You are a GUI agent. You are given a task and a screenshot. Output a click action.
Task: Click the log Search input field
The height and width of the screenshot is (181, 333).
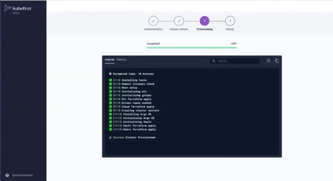[235, 61]
